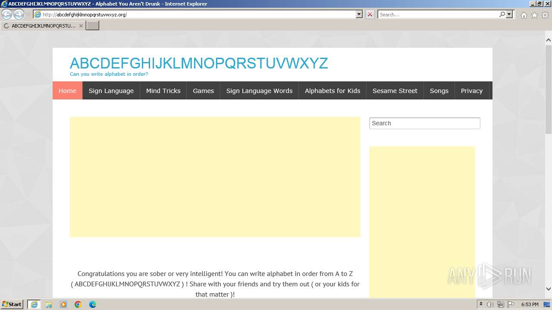Launch Google Chrome from the taskbar
The width and height of the screenshot is (552, 310).
coord(78,304)
